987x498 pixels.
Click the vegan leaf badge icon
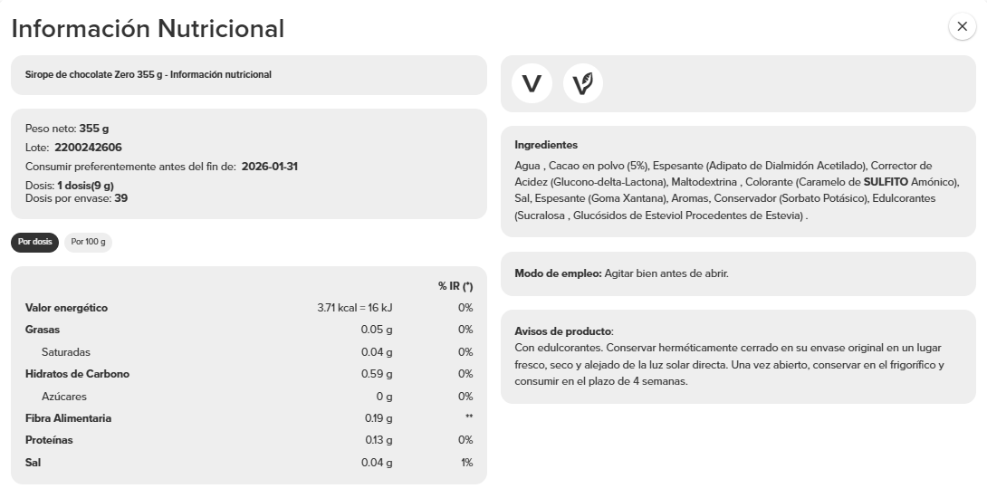(583, 83)
